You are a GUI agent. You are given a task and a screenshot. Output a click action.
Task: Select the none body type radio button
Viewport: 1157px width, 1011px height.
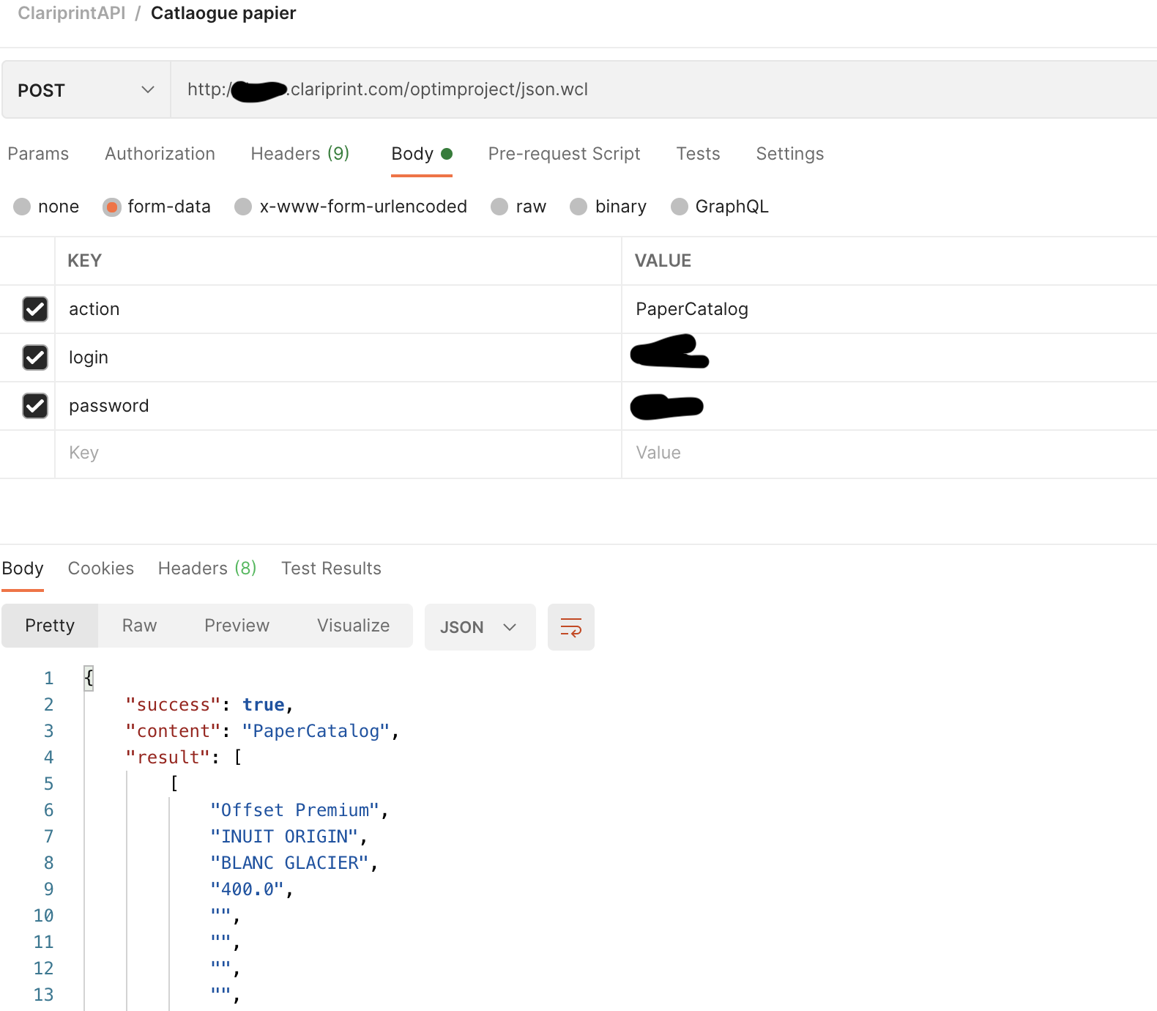tap(22, 207)
